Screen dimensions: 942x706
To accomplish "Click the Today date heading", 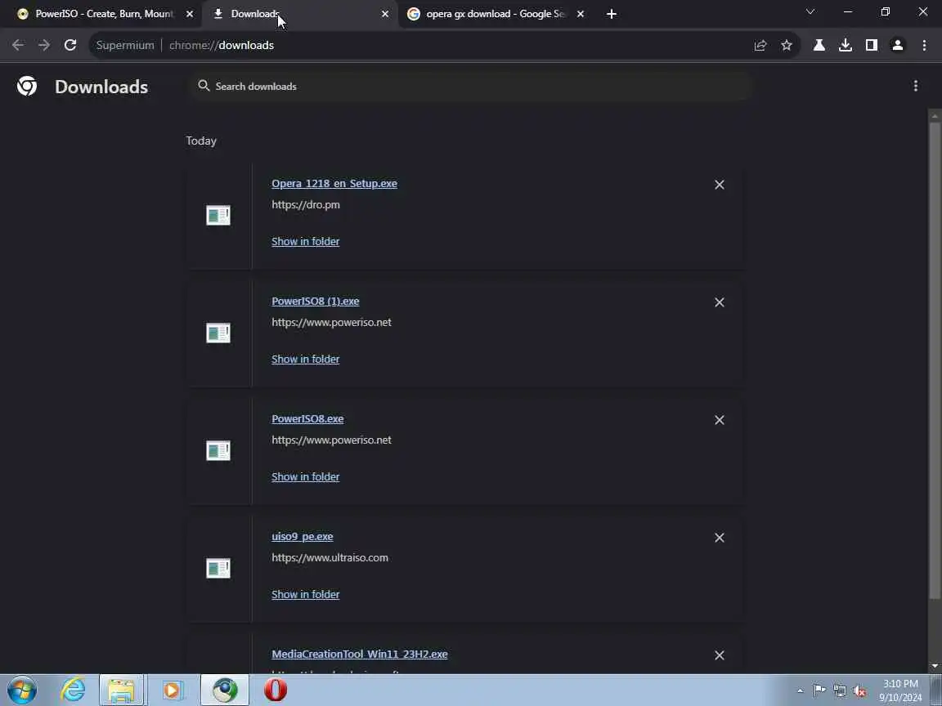I will coord(201,141).
